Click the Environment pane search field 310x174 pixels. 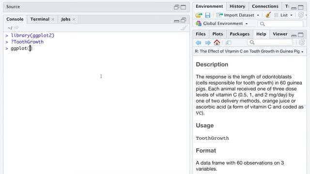(x=280, y=24)
